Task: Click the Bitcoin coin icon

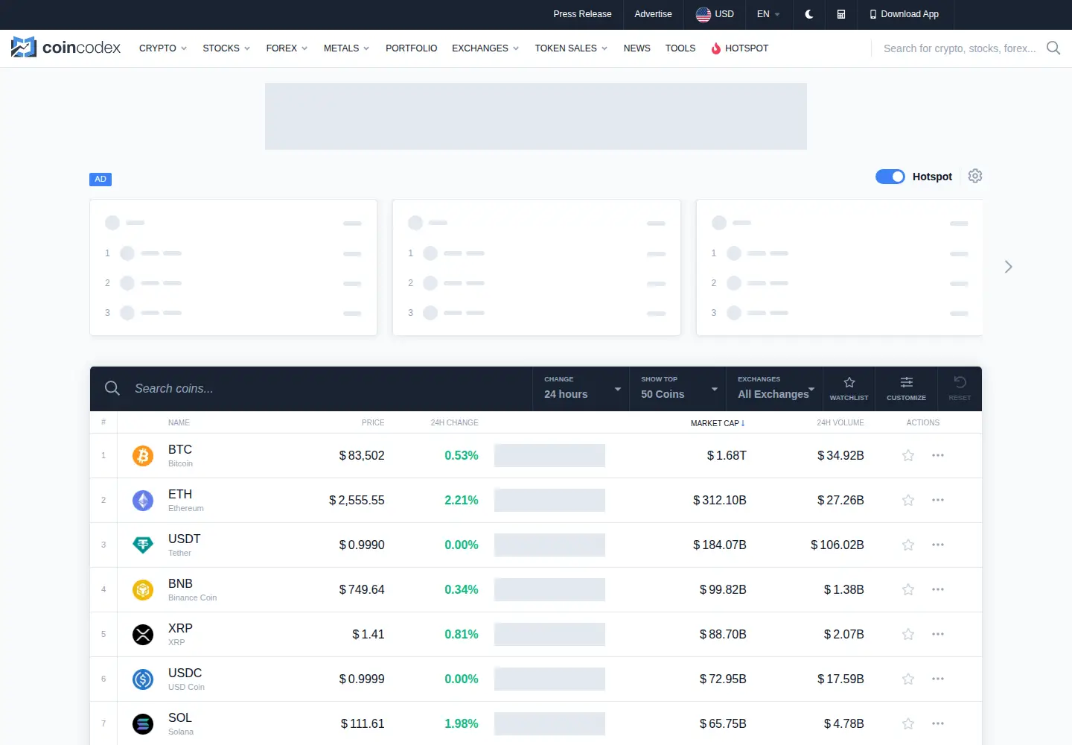Action: [x=143, y=455]
